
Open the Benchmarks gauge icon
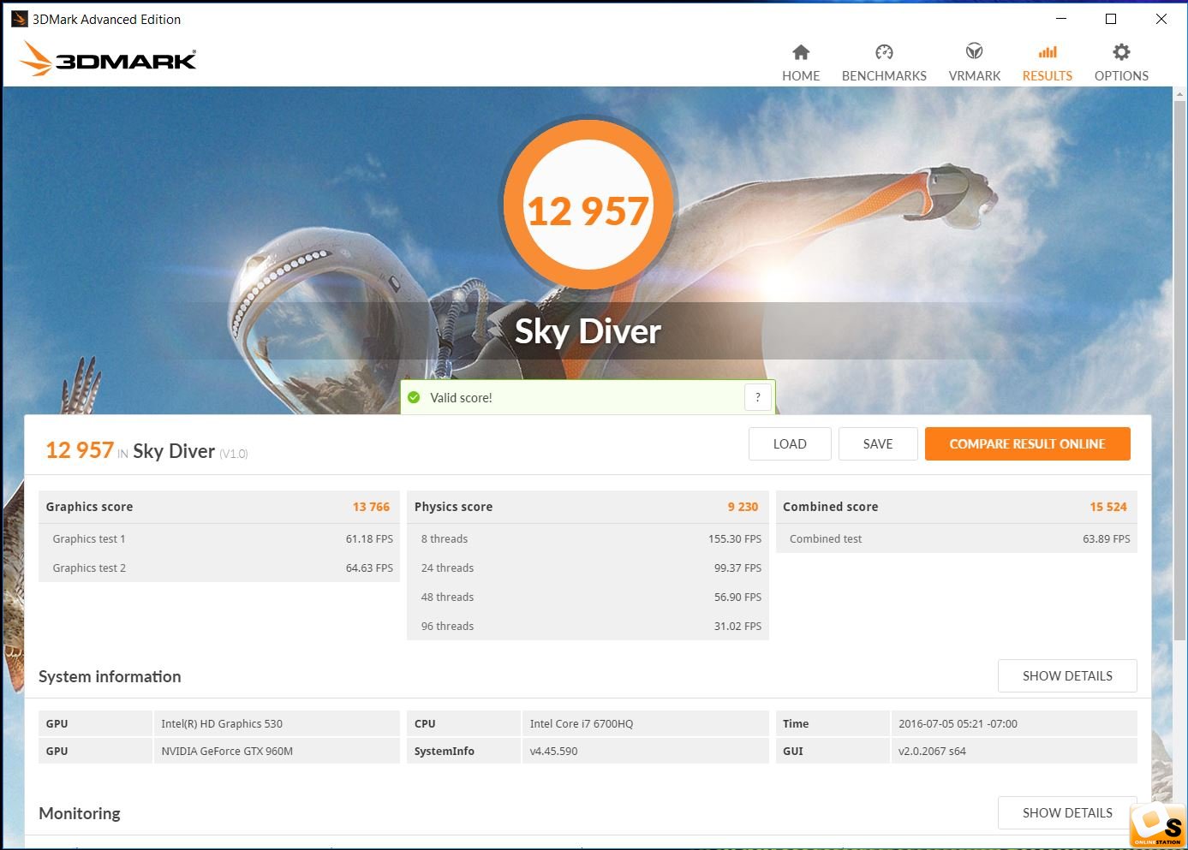(x=884, y=52)
